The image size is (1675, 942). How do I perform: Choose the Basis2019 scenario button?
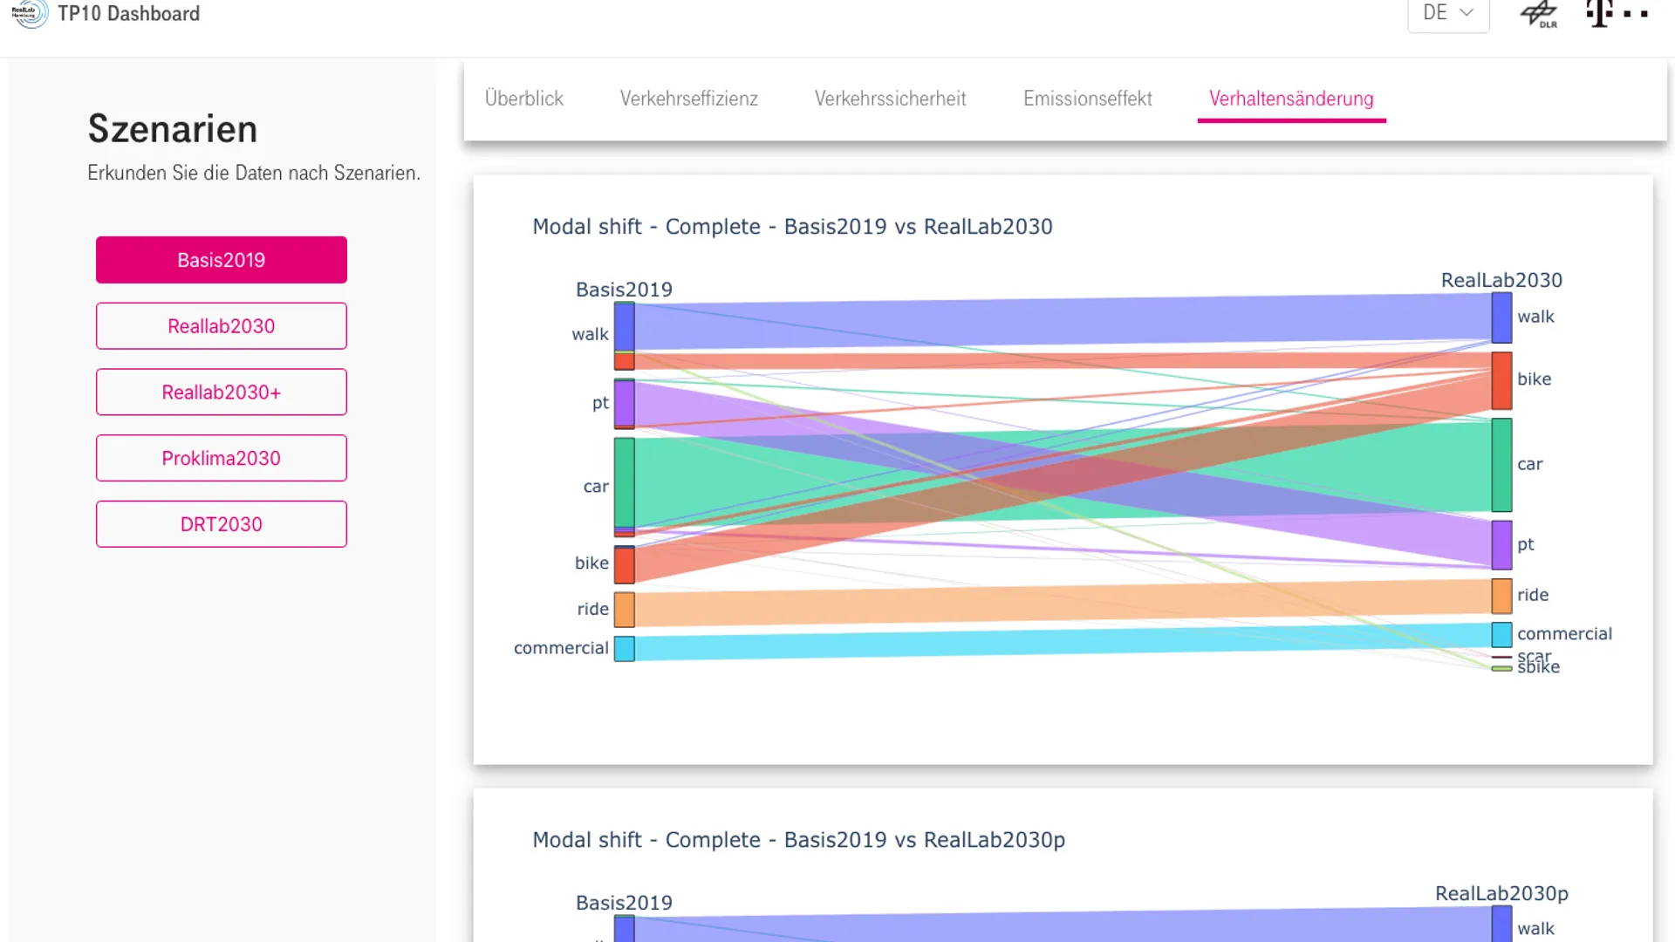point(222,260)
